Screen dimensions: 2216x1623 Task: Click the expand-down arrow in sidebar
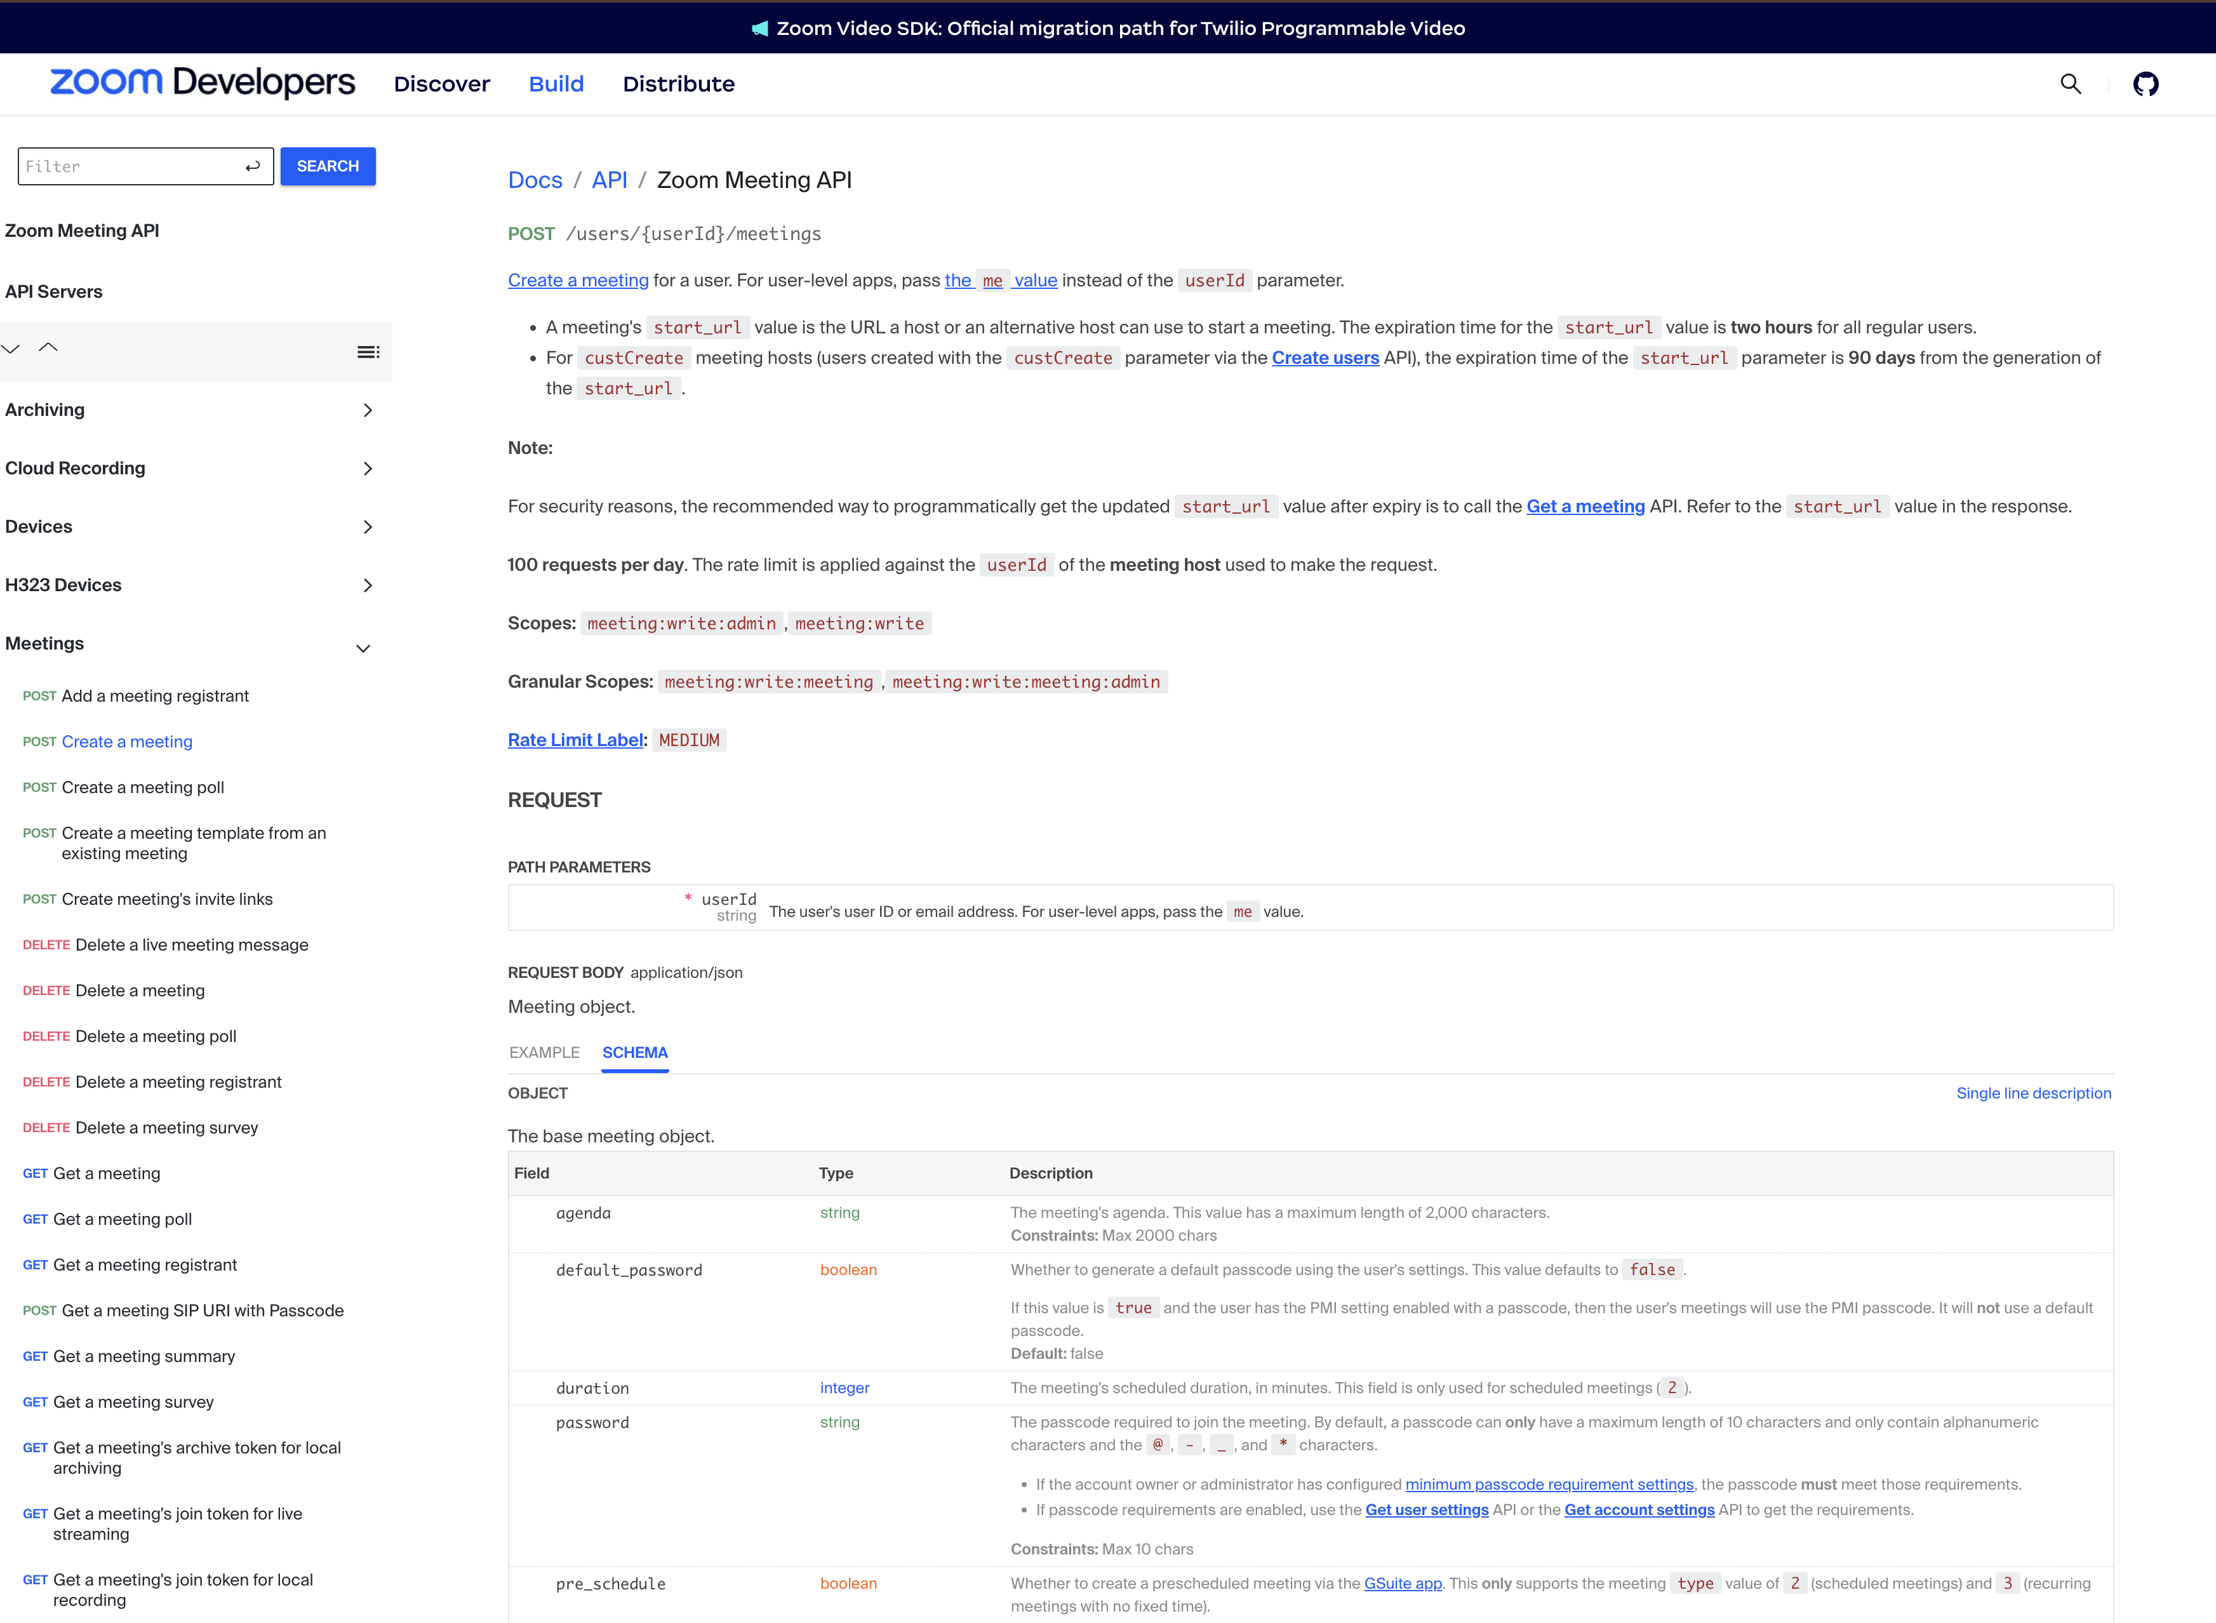click(x=11, y=348)
